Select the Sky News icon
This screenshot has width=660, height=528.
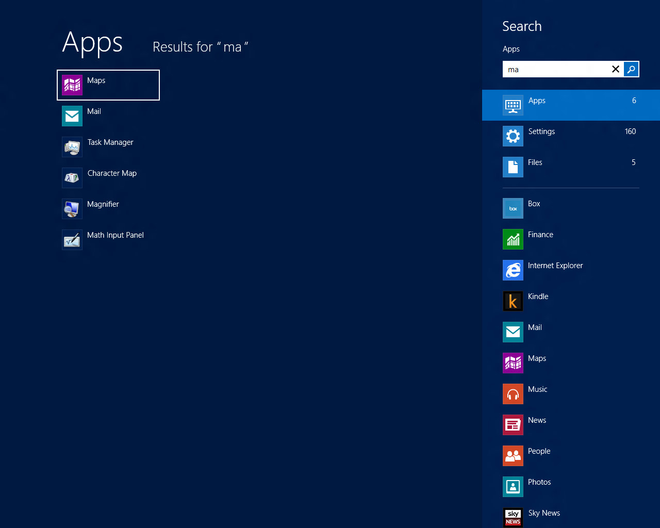(513, 518)
